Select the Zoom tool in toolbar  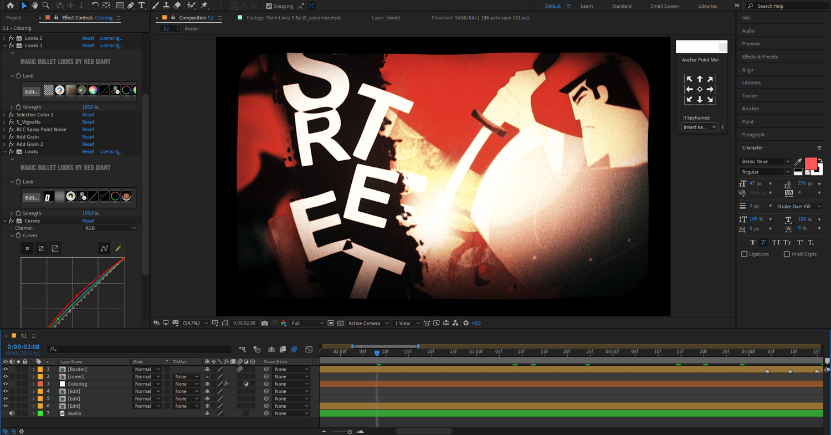tap(46, 6)
